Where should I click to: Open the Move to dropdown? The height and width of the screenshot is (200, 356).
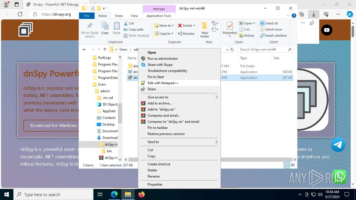pos(164,25)
